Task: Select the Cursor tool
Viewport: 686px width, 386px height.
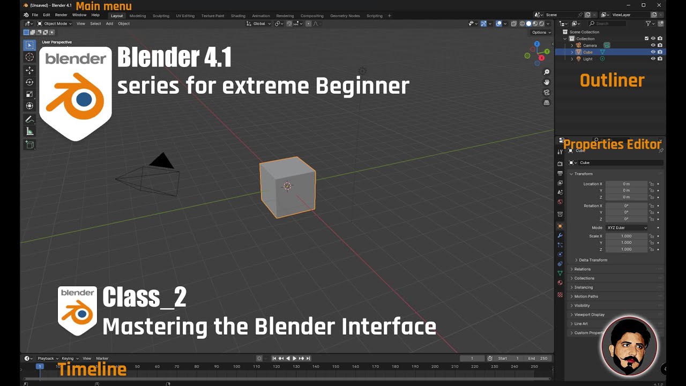Action: click(29, 57)
